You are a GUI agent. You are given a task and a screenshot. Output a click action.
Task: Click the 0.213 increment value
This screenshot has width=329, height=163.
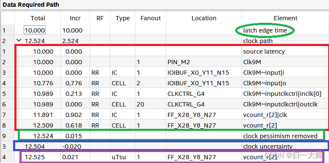74,94
